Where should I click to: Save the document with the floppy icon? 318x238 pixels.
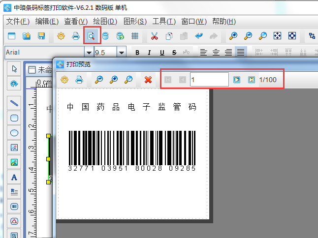(x=41, y=36)
